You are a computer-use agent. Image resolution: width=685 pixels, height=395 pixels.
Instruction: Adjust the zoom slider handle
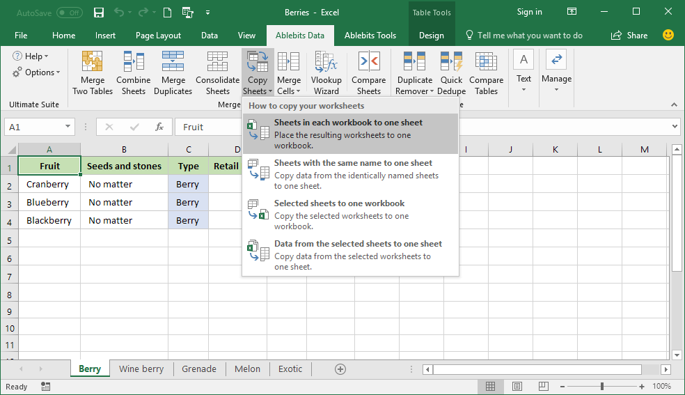pyautogui.click(x=602, y=386)
